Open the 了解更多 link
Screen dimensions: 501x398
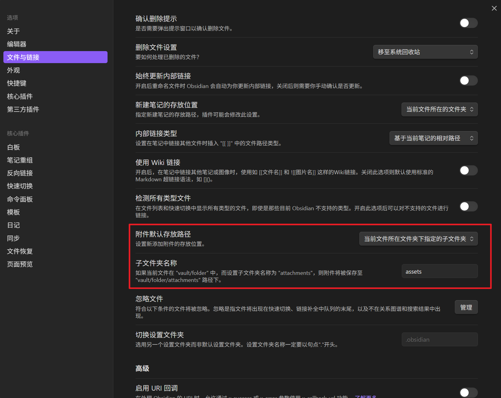coord(365,396)
